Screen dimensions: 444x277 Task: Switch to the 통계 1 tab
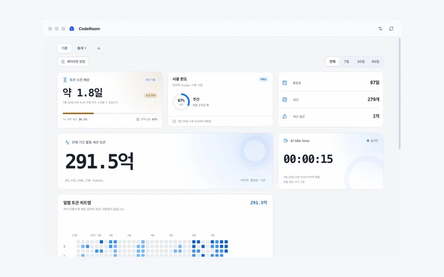tap(81, 48)
